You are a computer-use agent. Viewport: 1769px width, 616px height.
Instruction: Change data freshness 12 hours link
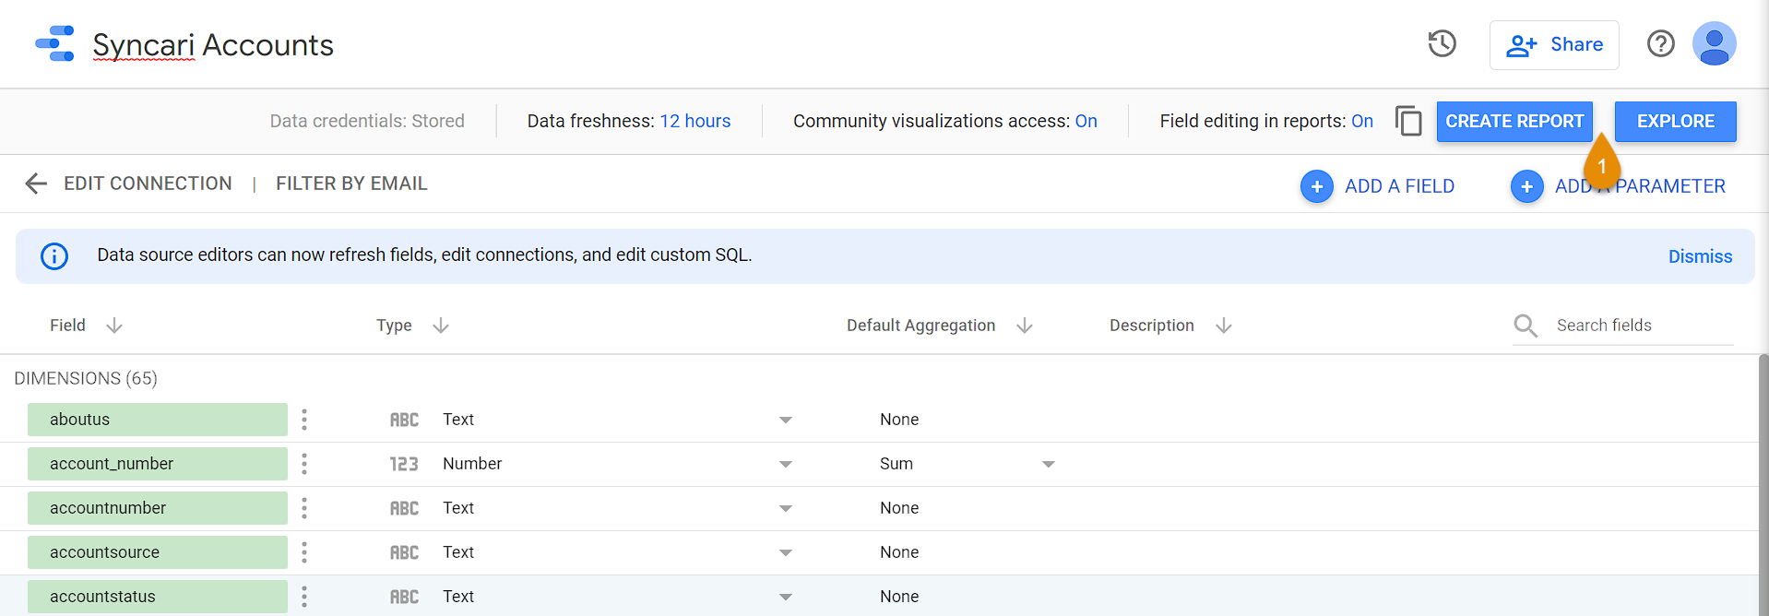pos(695,121)
